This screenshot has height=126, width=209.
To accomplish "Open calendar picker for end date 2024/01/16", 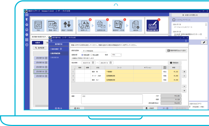I will [x=111, y=63].
